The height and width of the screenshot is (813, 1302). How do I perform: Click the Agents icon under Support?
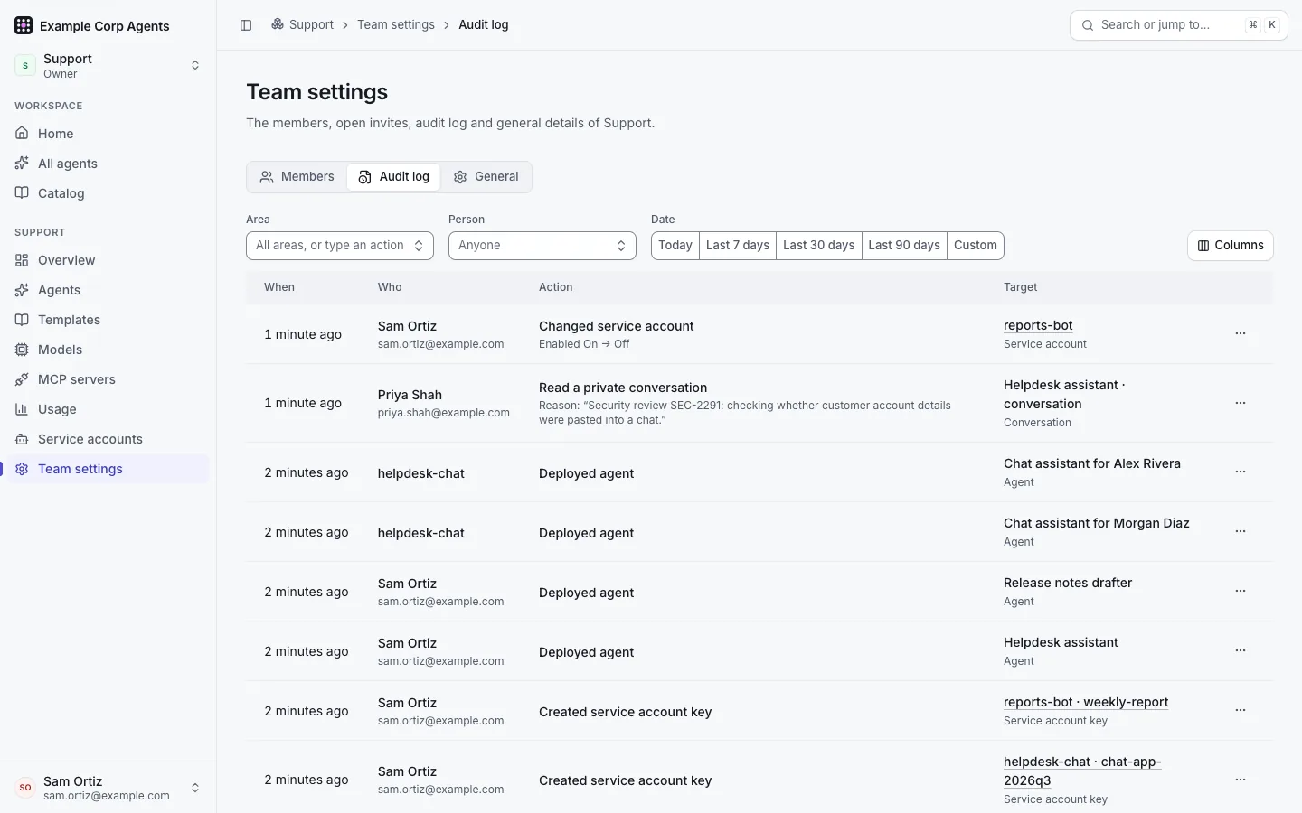(x=22, y=290)
